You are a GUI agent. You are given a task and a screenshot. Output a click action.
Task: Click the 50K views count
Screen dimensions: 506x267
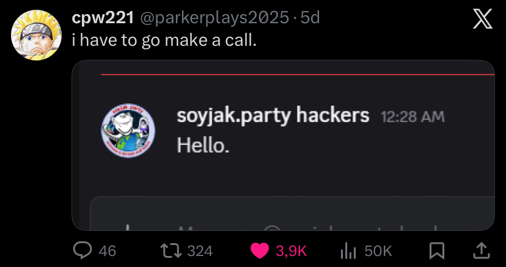coord(378,250)
